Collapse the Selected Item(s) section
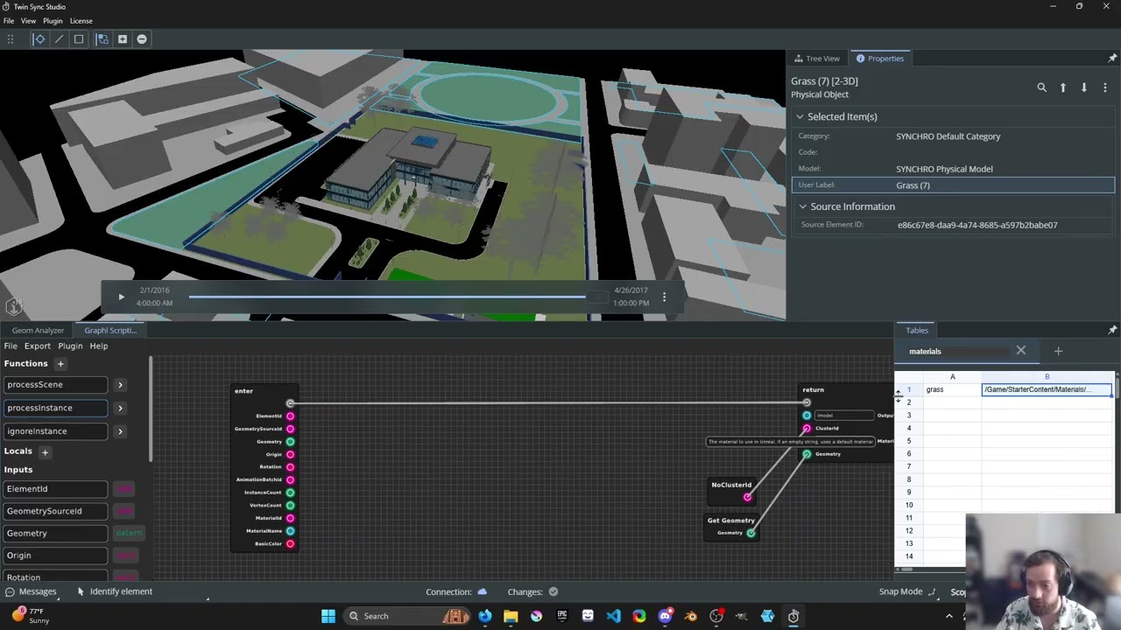Image resolution: width=1121 pixels, height=630 pixels. click(x=800, y=116)
